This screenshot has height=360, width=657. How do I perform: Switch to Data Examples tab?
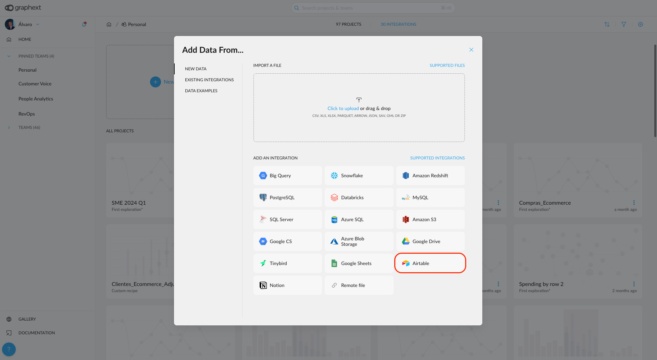point(201,91)
